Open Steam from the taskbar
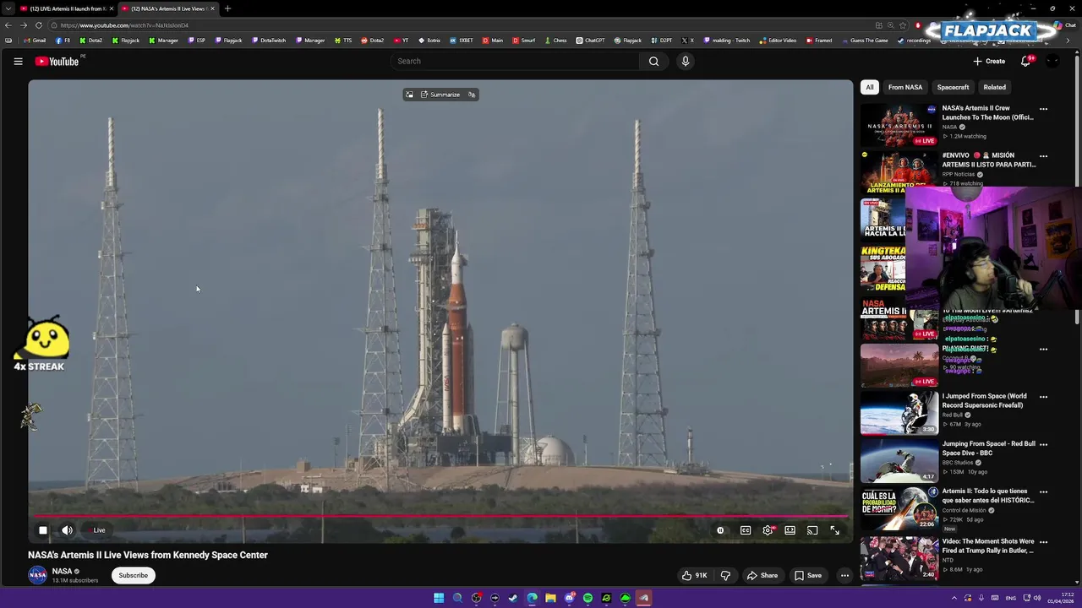1082x608 pixels. (513, 598)
